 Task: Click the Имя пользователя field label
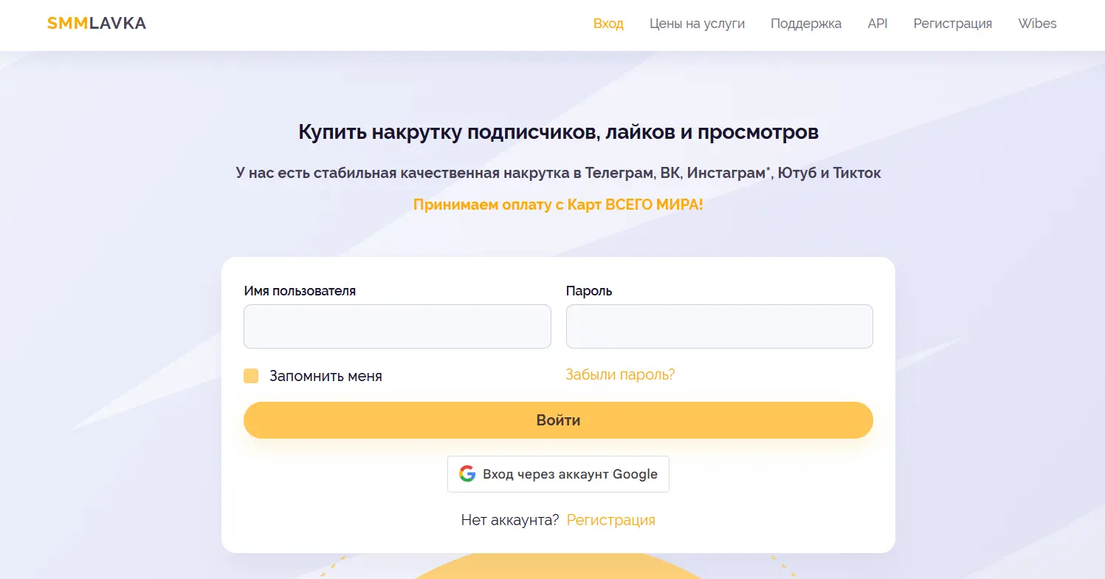tap(300, 291)
